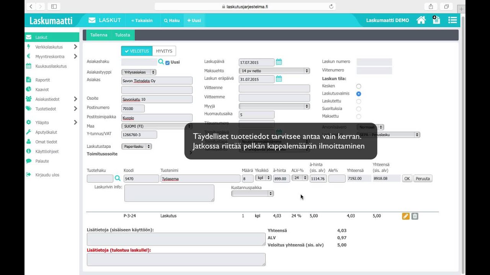The height and width of the screenshot is (275, 490).
Task: Confirm the product row with OK
Action: 407,178
